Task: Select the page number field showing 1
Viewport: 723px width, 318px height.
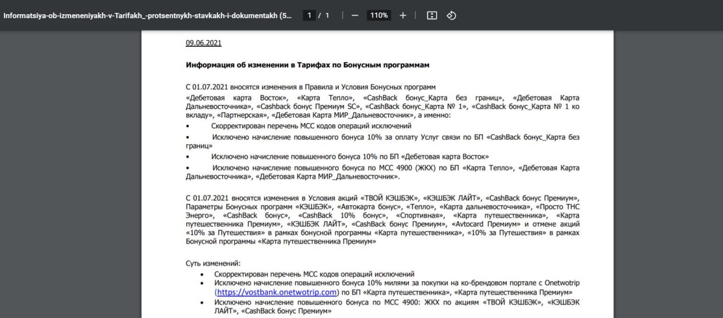Action: [x=309, y=15]
